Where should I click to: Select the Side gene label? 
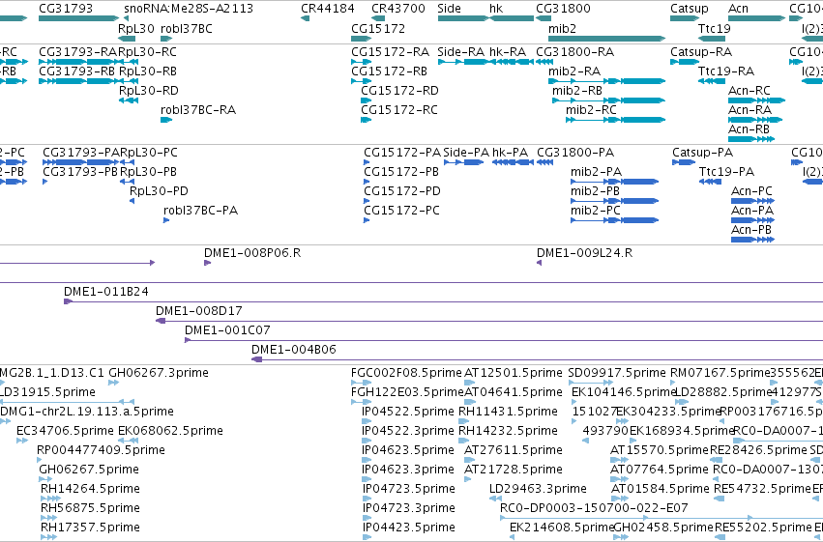point(450,9)
